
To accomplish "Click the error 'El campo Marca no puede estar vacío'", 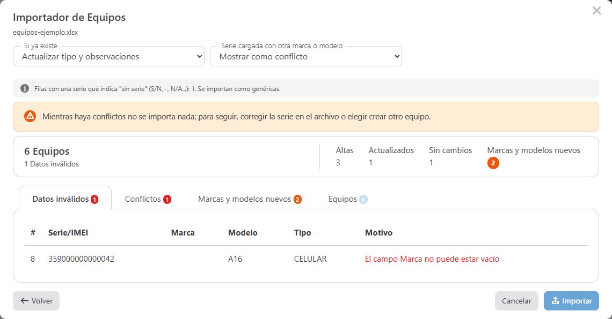I will pos(432,259).
